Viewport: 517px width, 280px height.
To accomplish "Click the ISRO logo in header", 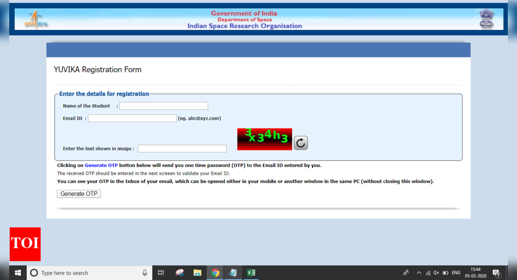I will [x=36, y=19].
